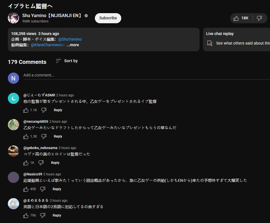The width and height of the screenshot is (270, 223).
Task: Click the 108,398 views text
Action: click(x=24, y=34)
